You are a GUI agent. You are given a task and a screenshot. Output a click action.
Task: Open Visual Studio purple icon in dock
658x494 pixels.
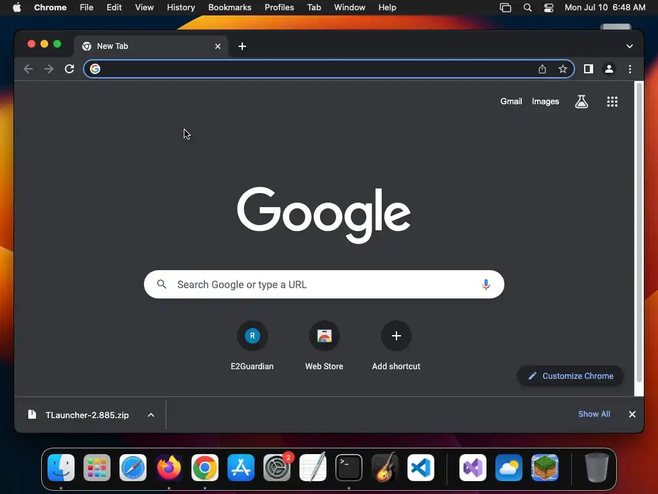click(473, 468)
